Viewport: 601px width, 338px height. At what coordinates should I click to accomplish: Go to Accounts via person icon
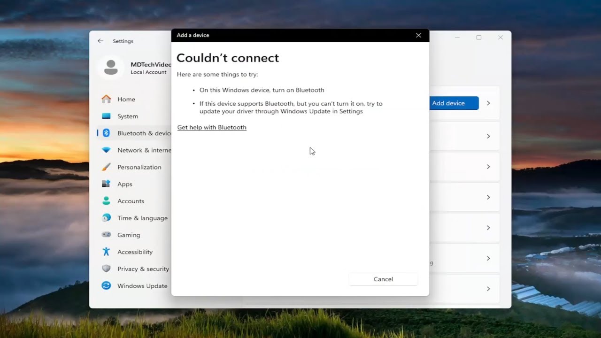coord(107,201)
